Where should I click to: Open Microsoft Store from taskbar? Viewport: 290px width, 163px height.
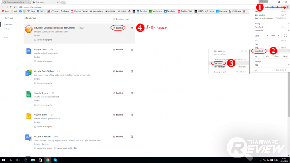pos(40,160)
